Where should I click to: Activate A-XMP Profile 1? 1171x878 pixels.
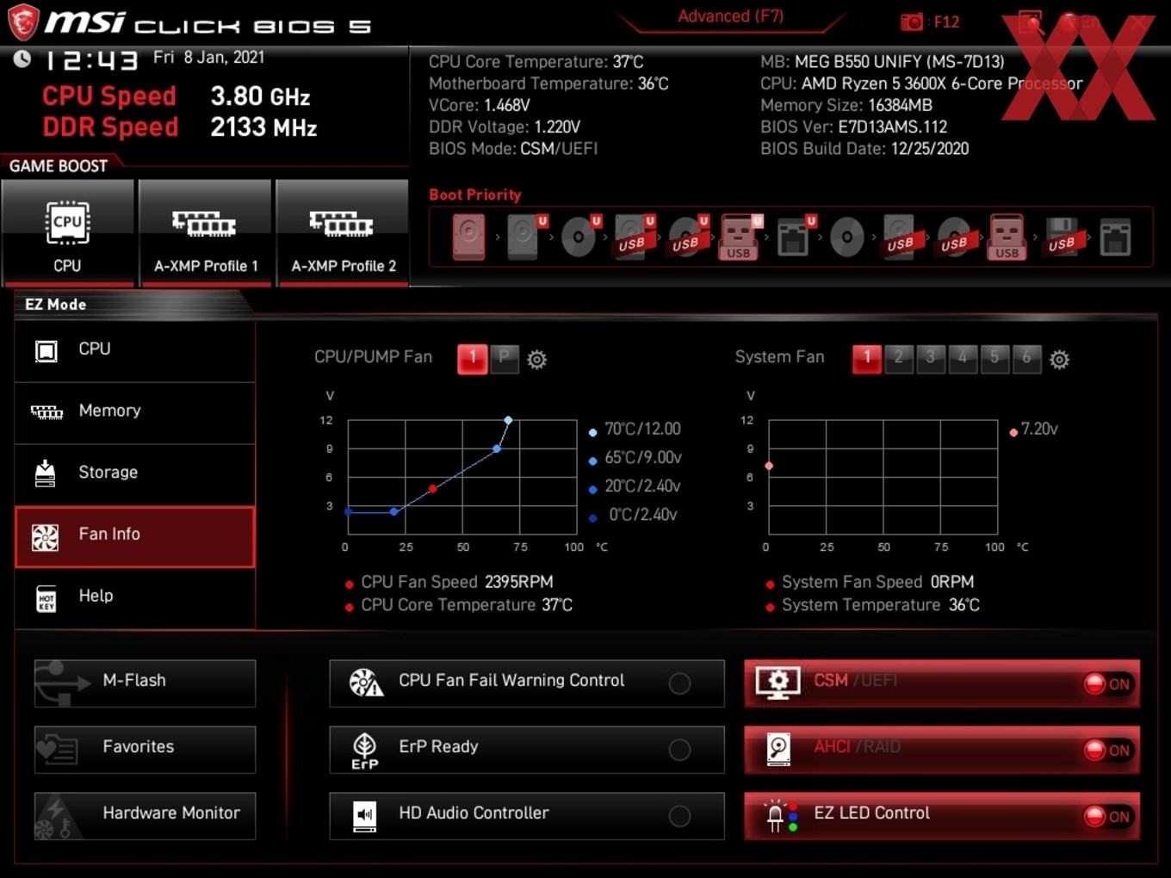(205, 232)
